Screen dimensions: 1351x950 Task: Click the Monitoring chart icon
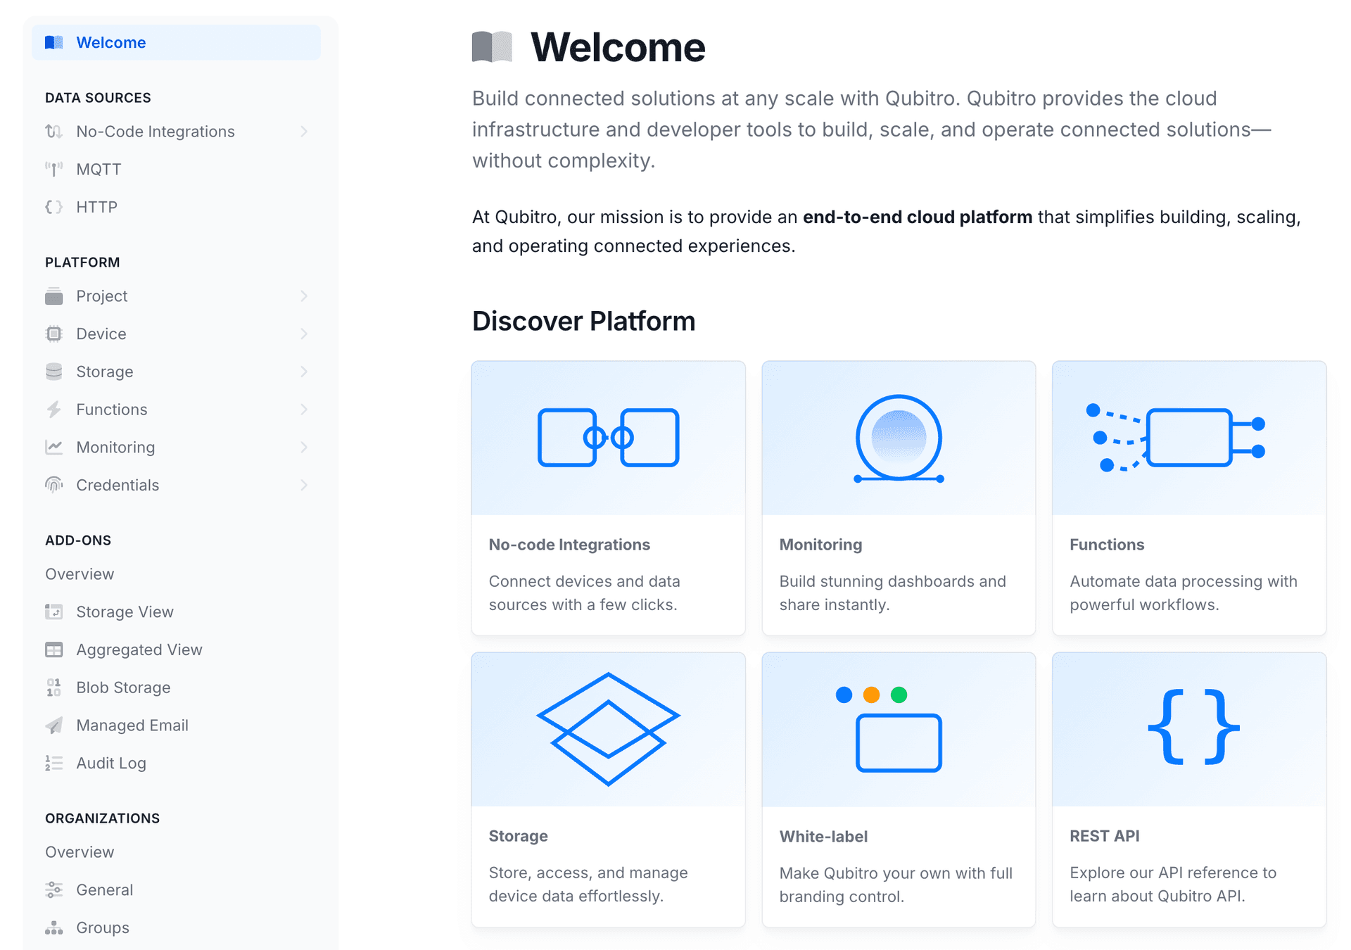pos(54,447)
